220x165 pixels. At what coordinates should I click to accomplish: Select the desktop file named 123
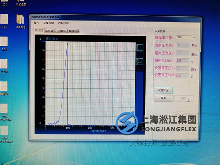(4, 42)
